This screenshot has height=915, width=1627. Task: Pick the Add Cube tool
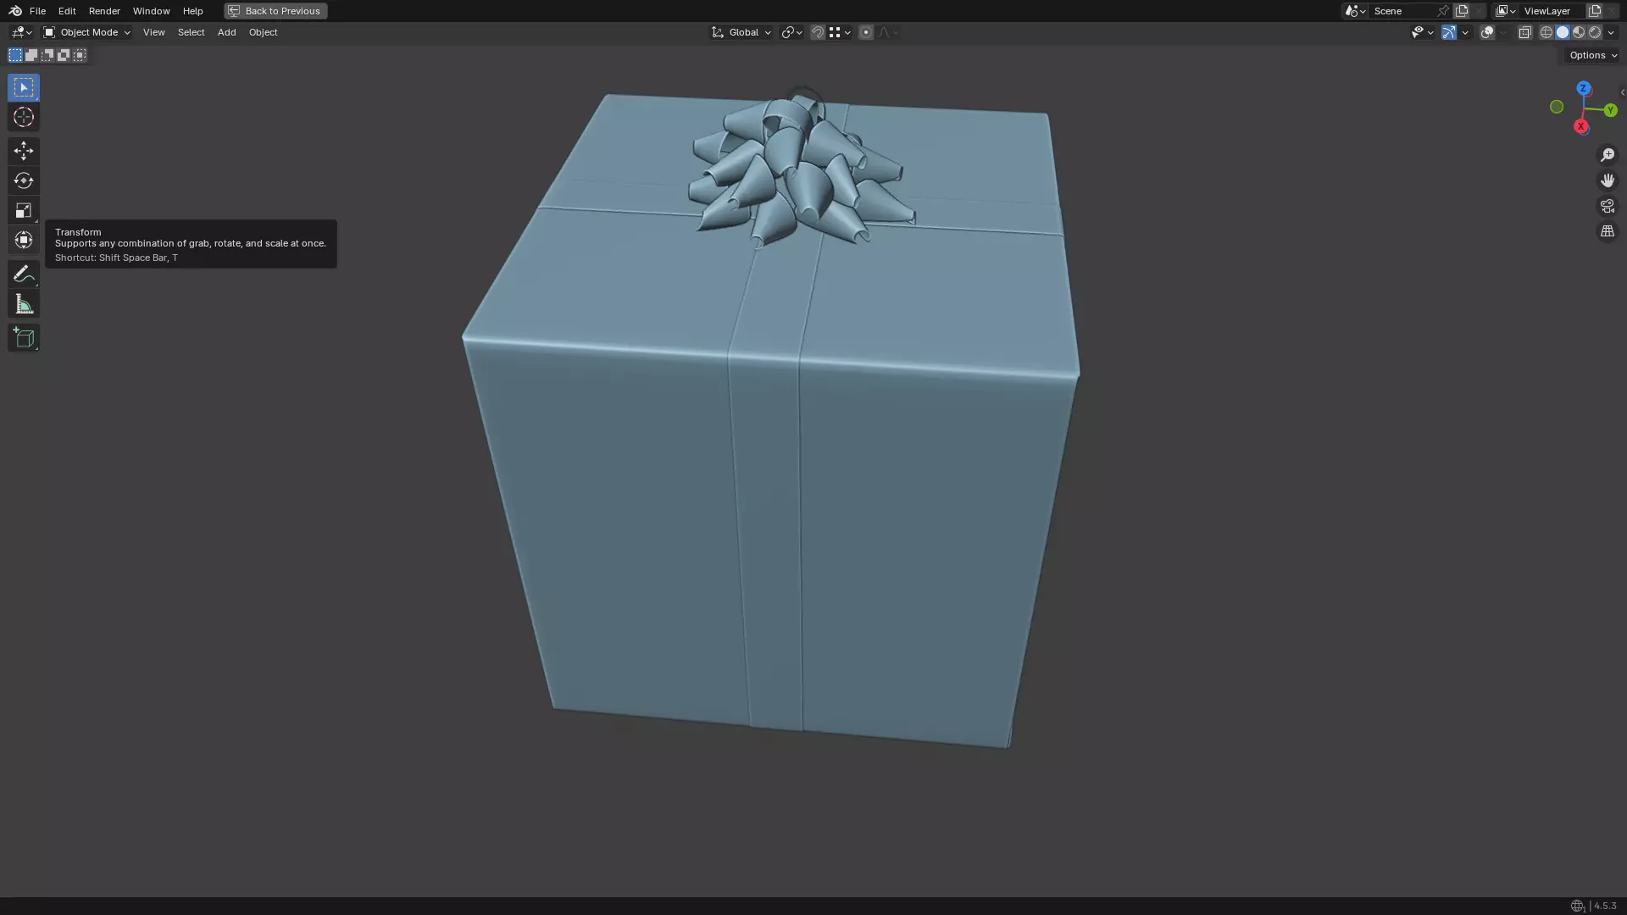coord(24,338)
